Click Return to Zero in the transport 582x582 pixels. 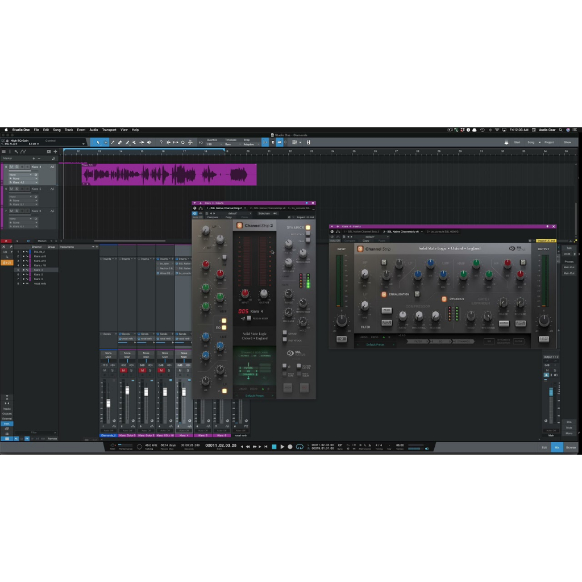click(266, 447)
